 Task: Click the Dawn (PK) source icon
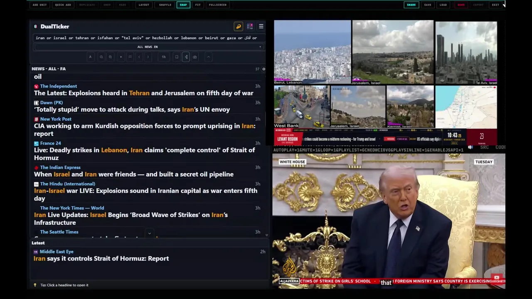[x=36, y=103]
